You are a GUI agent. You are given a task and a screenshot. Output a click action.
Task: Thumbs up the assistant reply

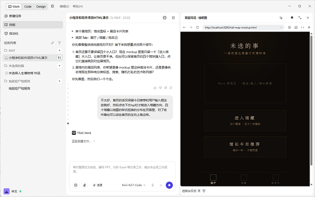(155, 88)
